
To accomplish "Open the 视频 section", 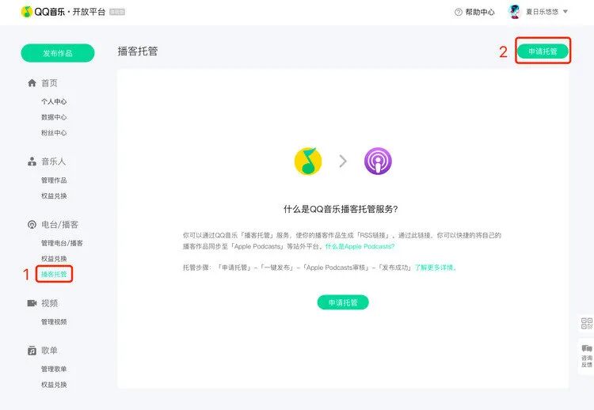I will (50, 303).
